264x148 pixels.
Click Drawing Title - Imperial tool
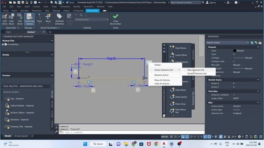click(18, 127)
